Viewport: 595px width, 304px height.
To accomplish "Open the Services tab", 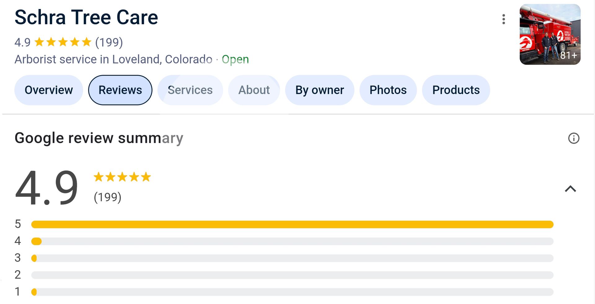I will coord(190,90).
